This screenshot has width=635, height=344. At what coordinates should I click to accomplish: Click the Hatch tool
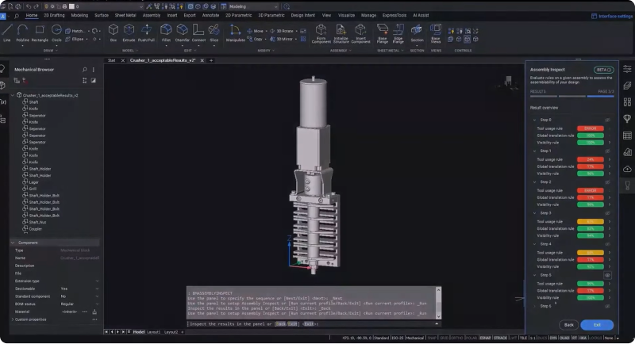click(75, 31)
